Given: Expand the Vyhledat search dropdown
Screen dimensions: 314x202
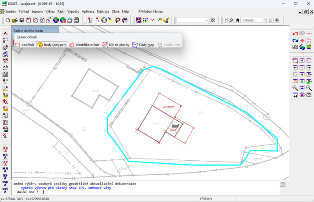Looking at the screenshot, I should tap(264, 20).
